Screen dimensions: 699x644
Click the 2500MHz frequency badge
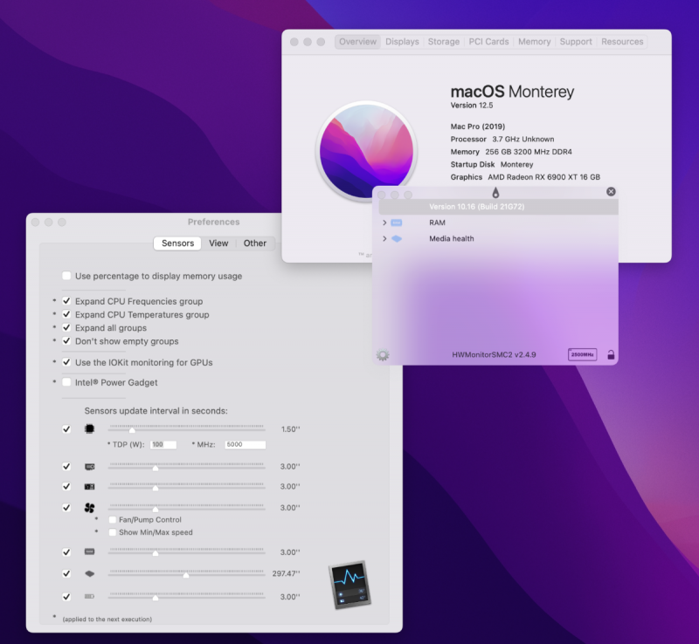pyautogui.click(x=582, y=354)
